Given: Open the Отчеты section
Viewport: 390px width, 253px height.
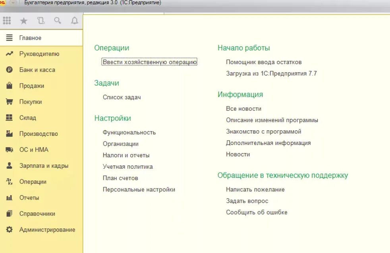Looking at the screenshot, I should click(29, 198).
